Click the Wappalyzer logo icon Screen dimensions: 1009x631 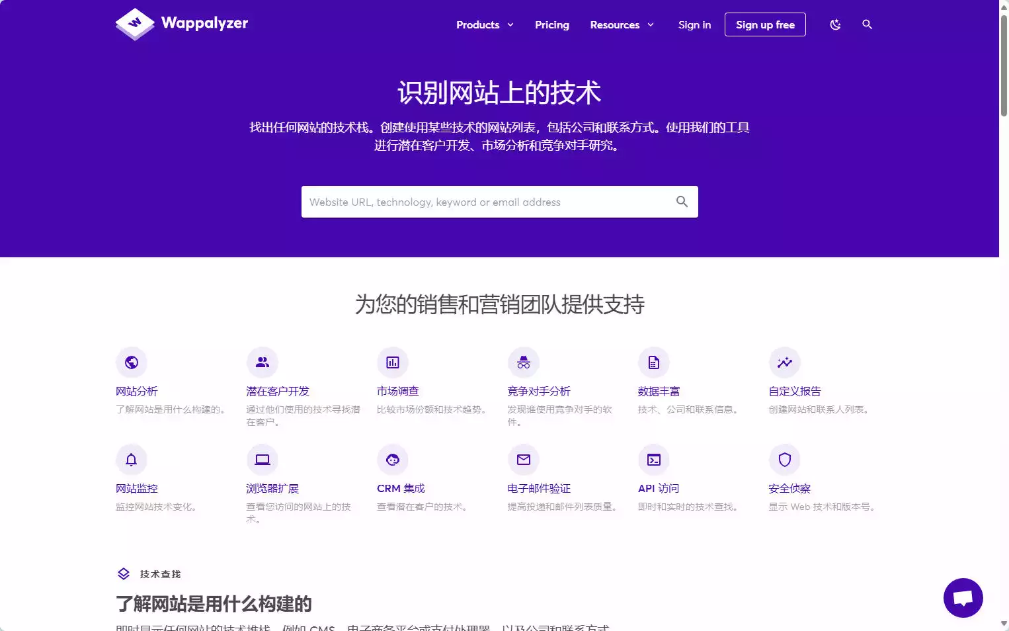pos(135,24)
